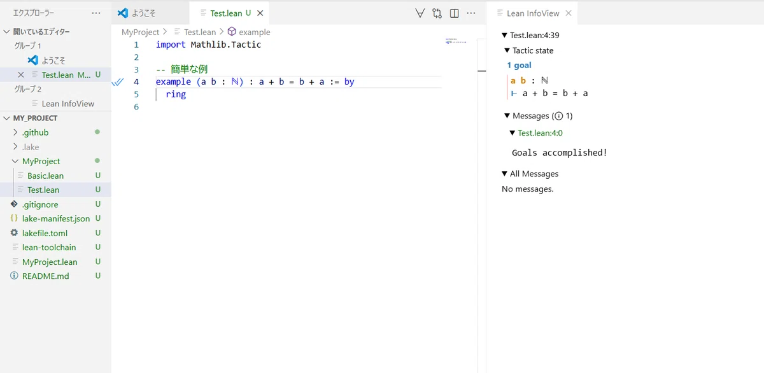This screenshot has height=373, width=764.
Task: Open Explorer panel more actions (…)
Action: (96, 13)
